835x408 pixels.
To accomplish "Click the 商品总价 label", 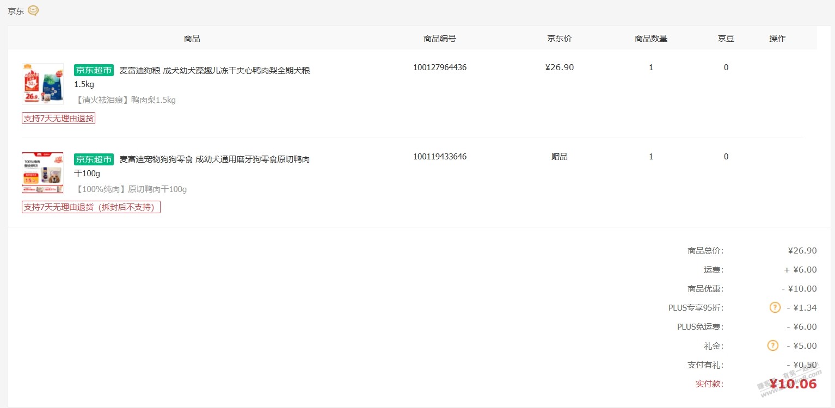I will 705,251.
